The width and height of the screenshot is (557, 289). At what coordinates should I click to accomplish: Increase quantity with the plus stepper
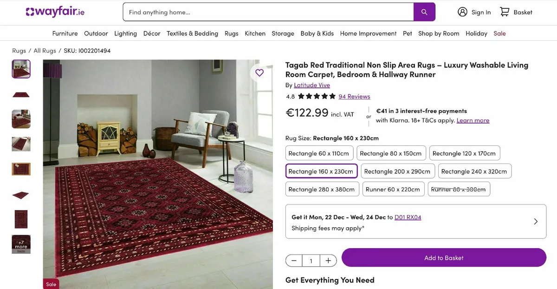coord(328,261)
